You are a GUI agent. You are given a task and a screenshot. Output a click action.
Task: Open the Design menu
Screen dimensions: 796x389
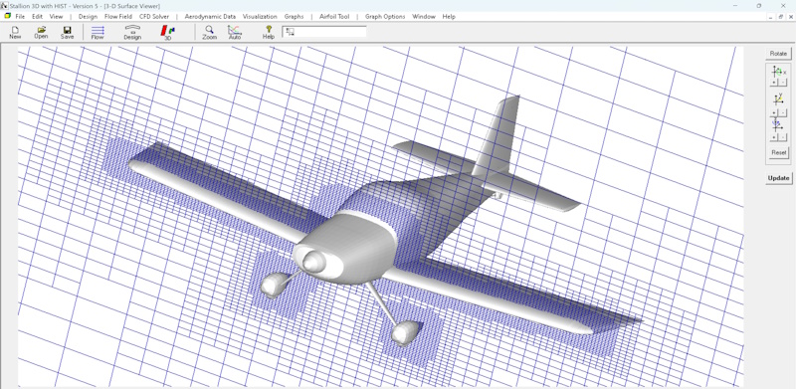[x=88, y=16]
